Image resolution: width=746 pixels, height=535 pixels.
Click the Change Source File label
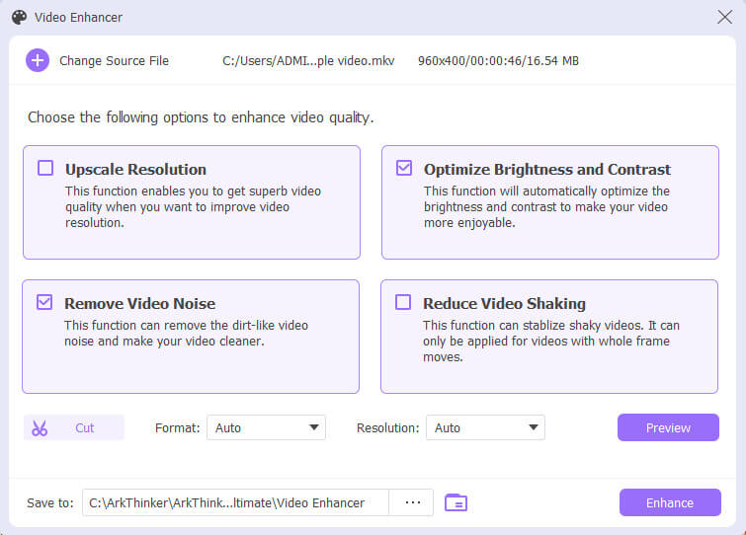pos(115,61)
